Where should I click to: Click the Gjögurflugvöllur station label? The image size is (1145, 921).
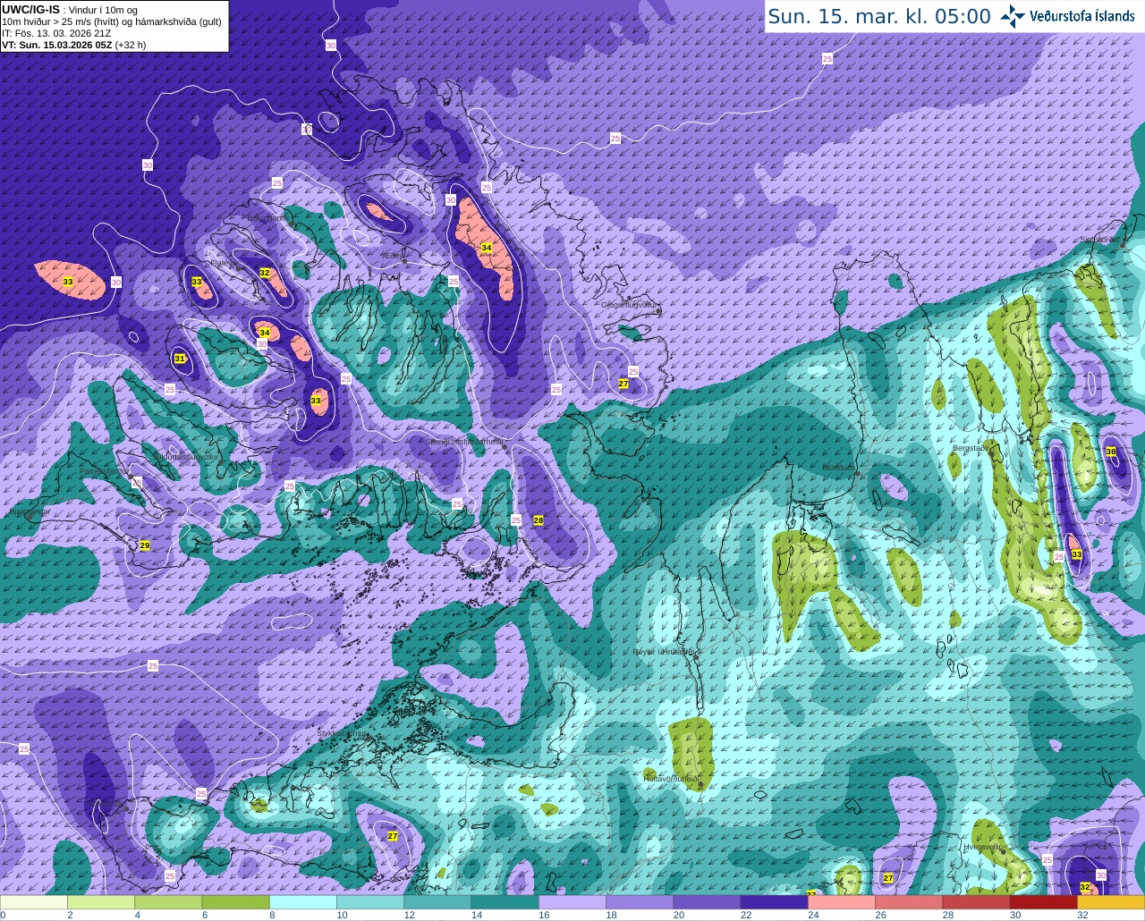630,305
